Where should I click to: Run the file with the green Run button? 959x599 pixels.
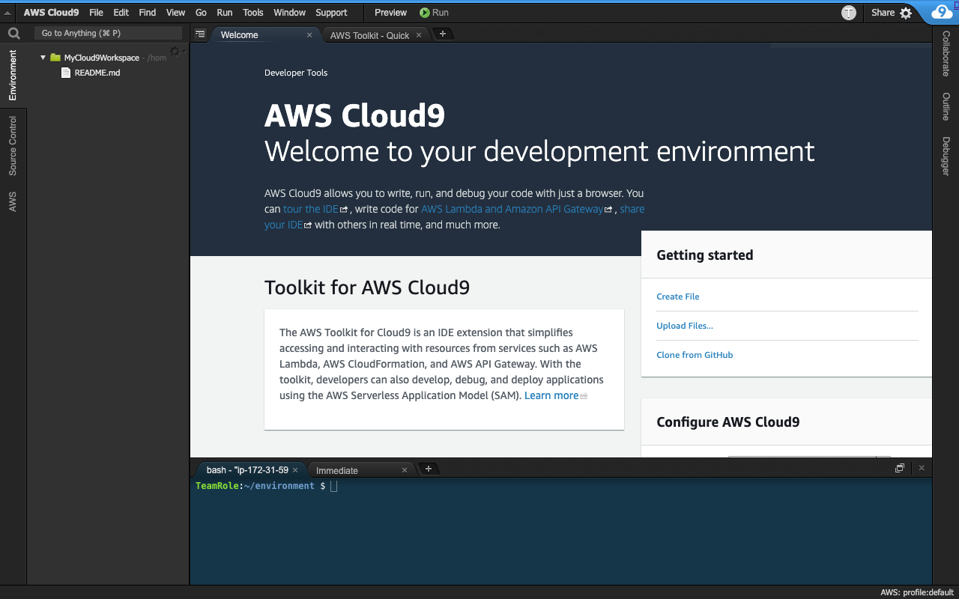[435, 13]
